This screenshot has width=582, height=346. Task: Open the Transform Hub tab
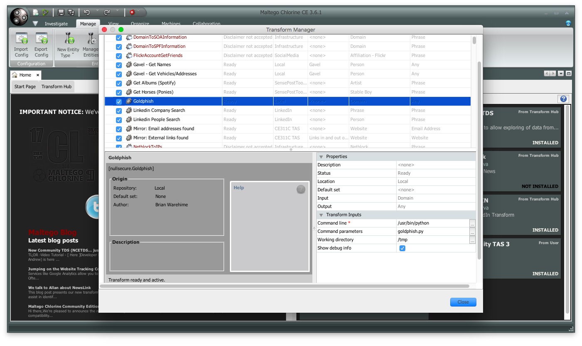pos(57,86)
